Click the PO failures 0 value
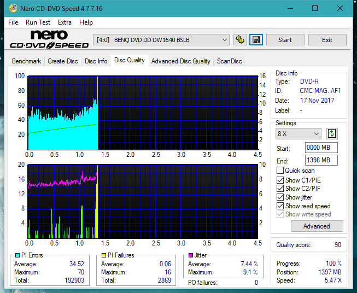This screenshot has height=293, width=357. pyautogui.click(x=256, y=283)
